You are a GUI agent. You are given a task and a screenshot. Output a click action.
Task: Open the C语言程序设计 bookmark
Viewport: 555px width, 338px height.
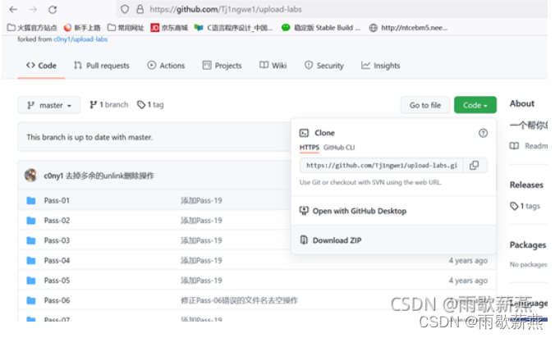point(234,28)
